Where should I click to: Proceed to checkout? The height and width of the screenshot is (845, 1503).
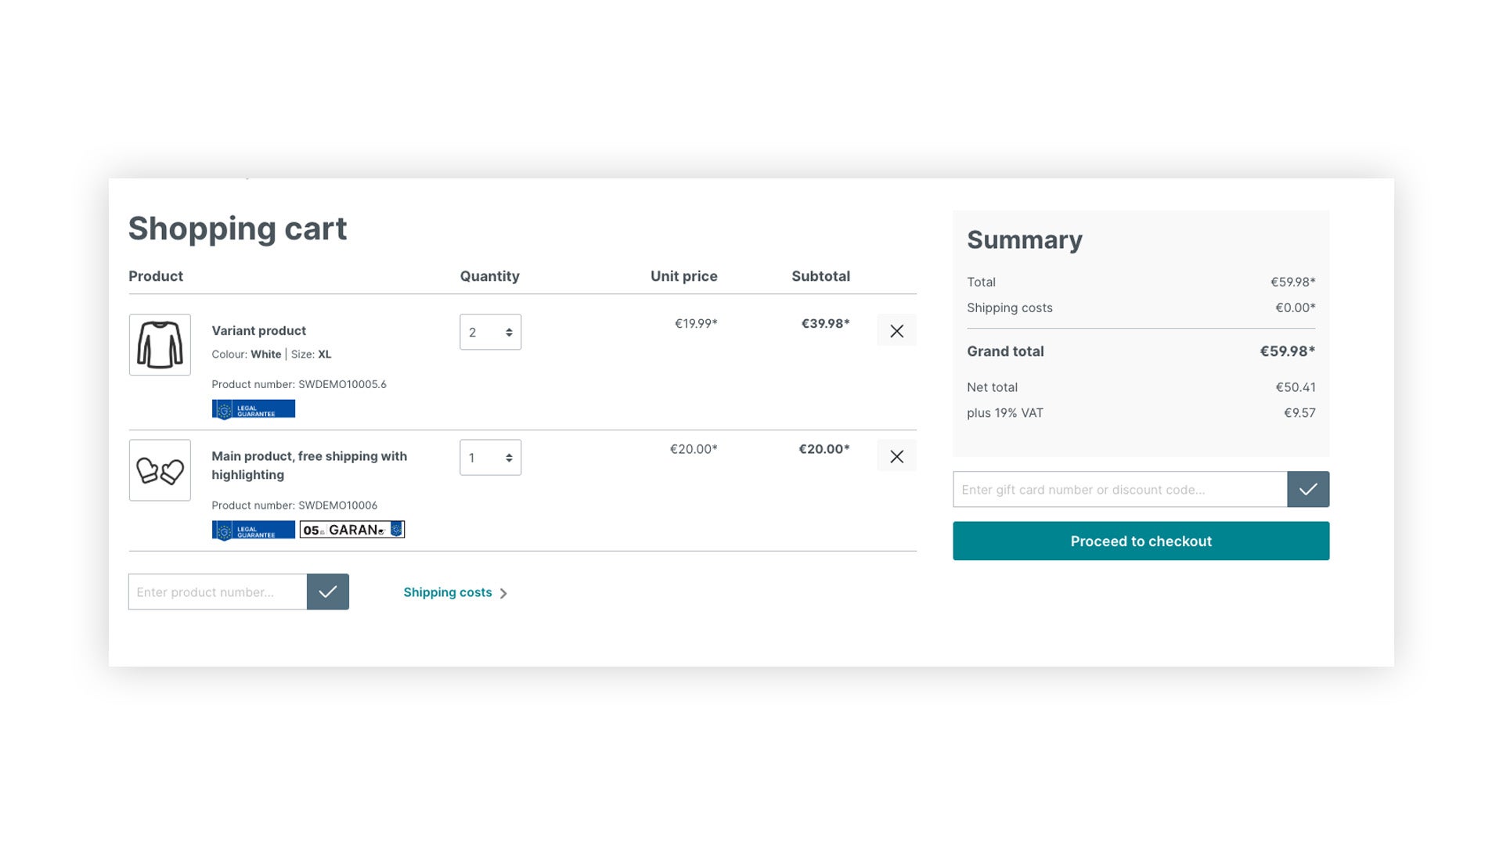click(x=1141, y=541)
